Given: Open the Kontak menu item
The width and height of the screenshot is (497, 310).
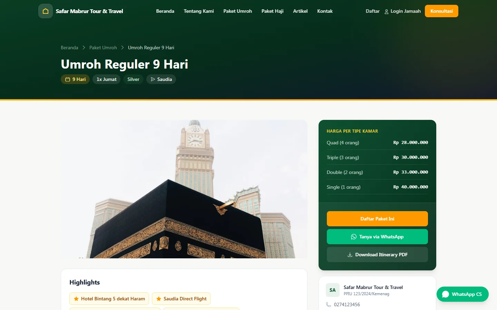Looking at the screenshot, I should point(325,11).
